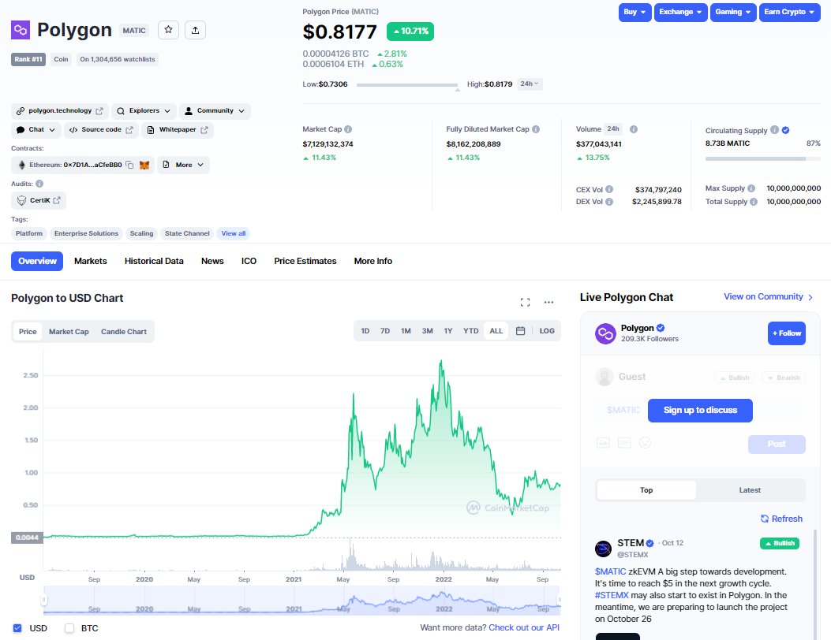Image resolution: width=831 pixels, height=640 pixels.
Task: Click the star watchlist icon next to Polygon
Action: (168, 30)
